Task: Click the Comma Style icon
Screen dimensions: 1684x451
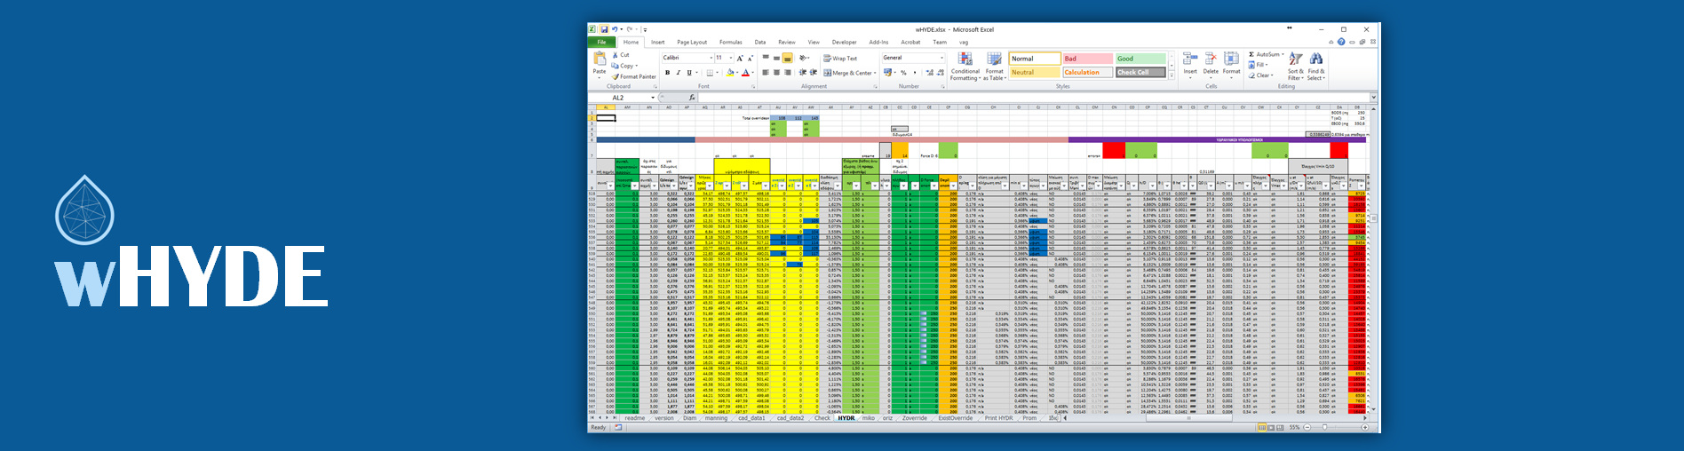Action: tap(915, 73)
